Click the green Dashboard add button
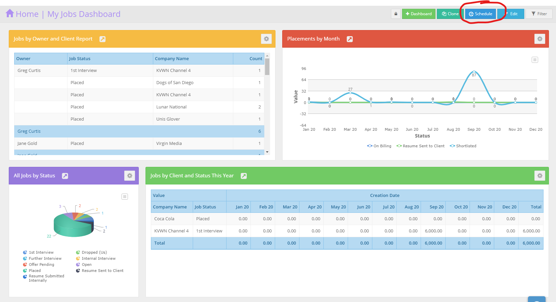This screenshot has height=302, width=556. point(419,14)
